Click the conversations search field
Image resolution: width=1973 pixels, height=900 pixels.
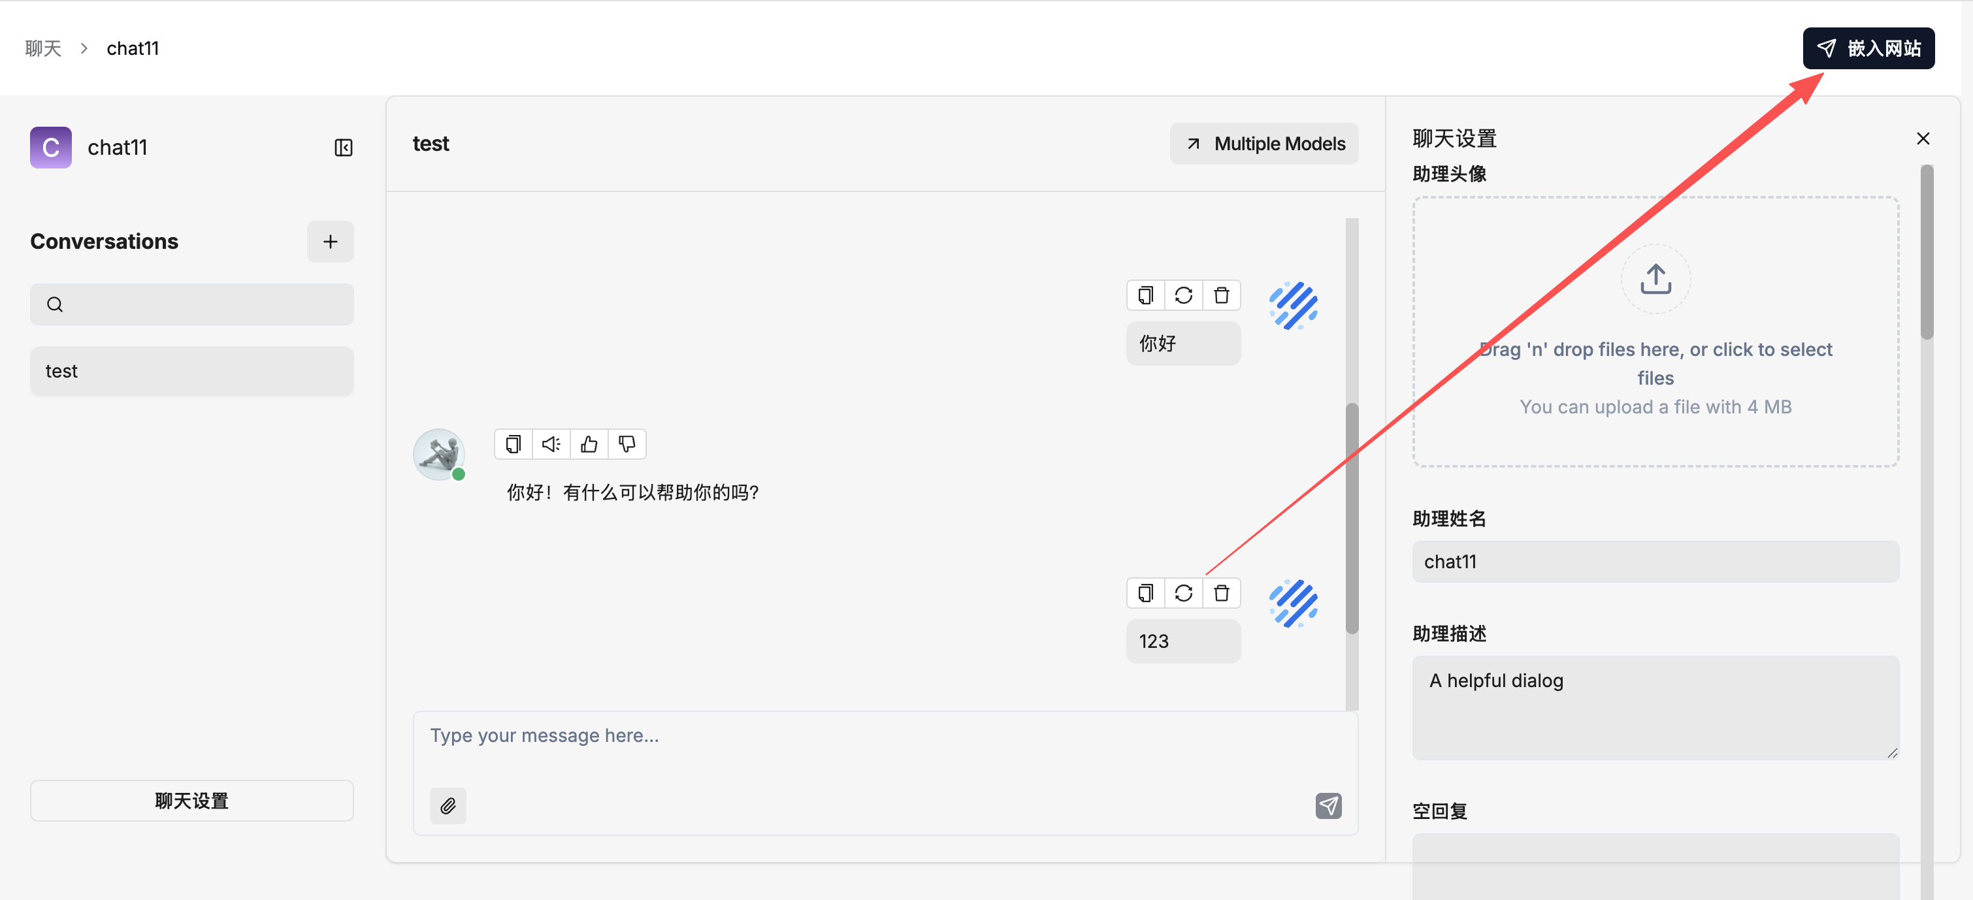(x=191, y=304)
